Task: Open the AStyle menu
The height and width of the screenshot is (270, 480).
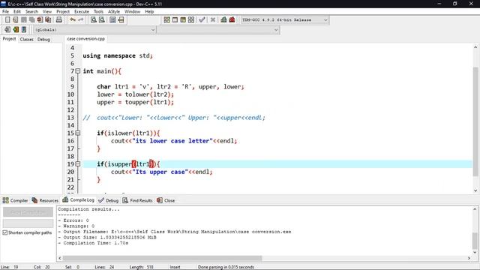Action: tap(114, 12)
